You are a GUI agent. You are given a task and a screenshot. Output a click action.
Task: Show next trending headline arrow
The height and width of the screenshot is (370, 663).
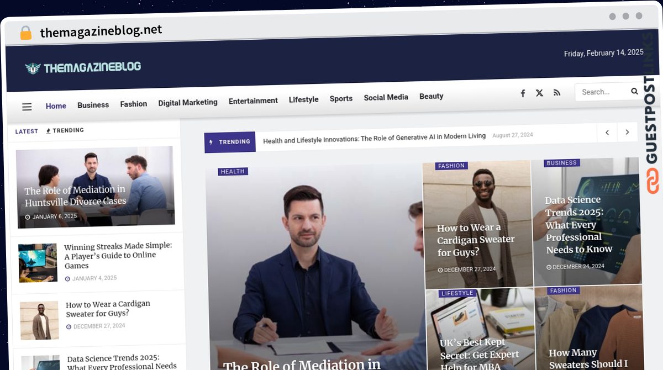[627, 132]
